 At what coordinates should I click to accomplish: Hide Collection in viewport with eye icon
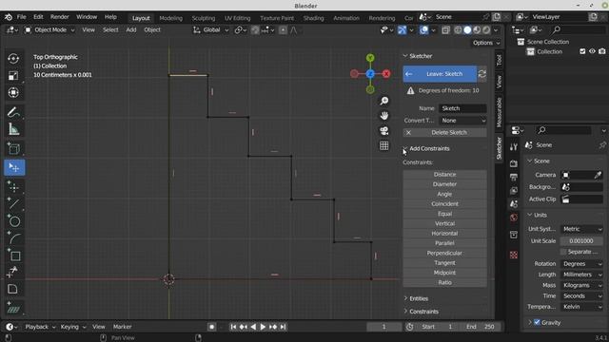pyautogui.click(x=592, y=51)
